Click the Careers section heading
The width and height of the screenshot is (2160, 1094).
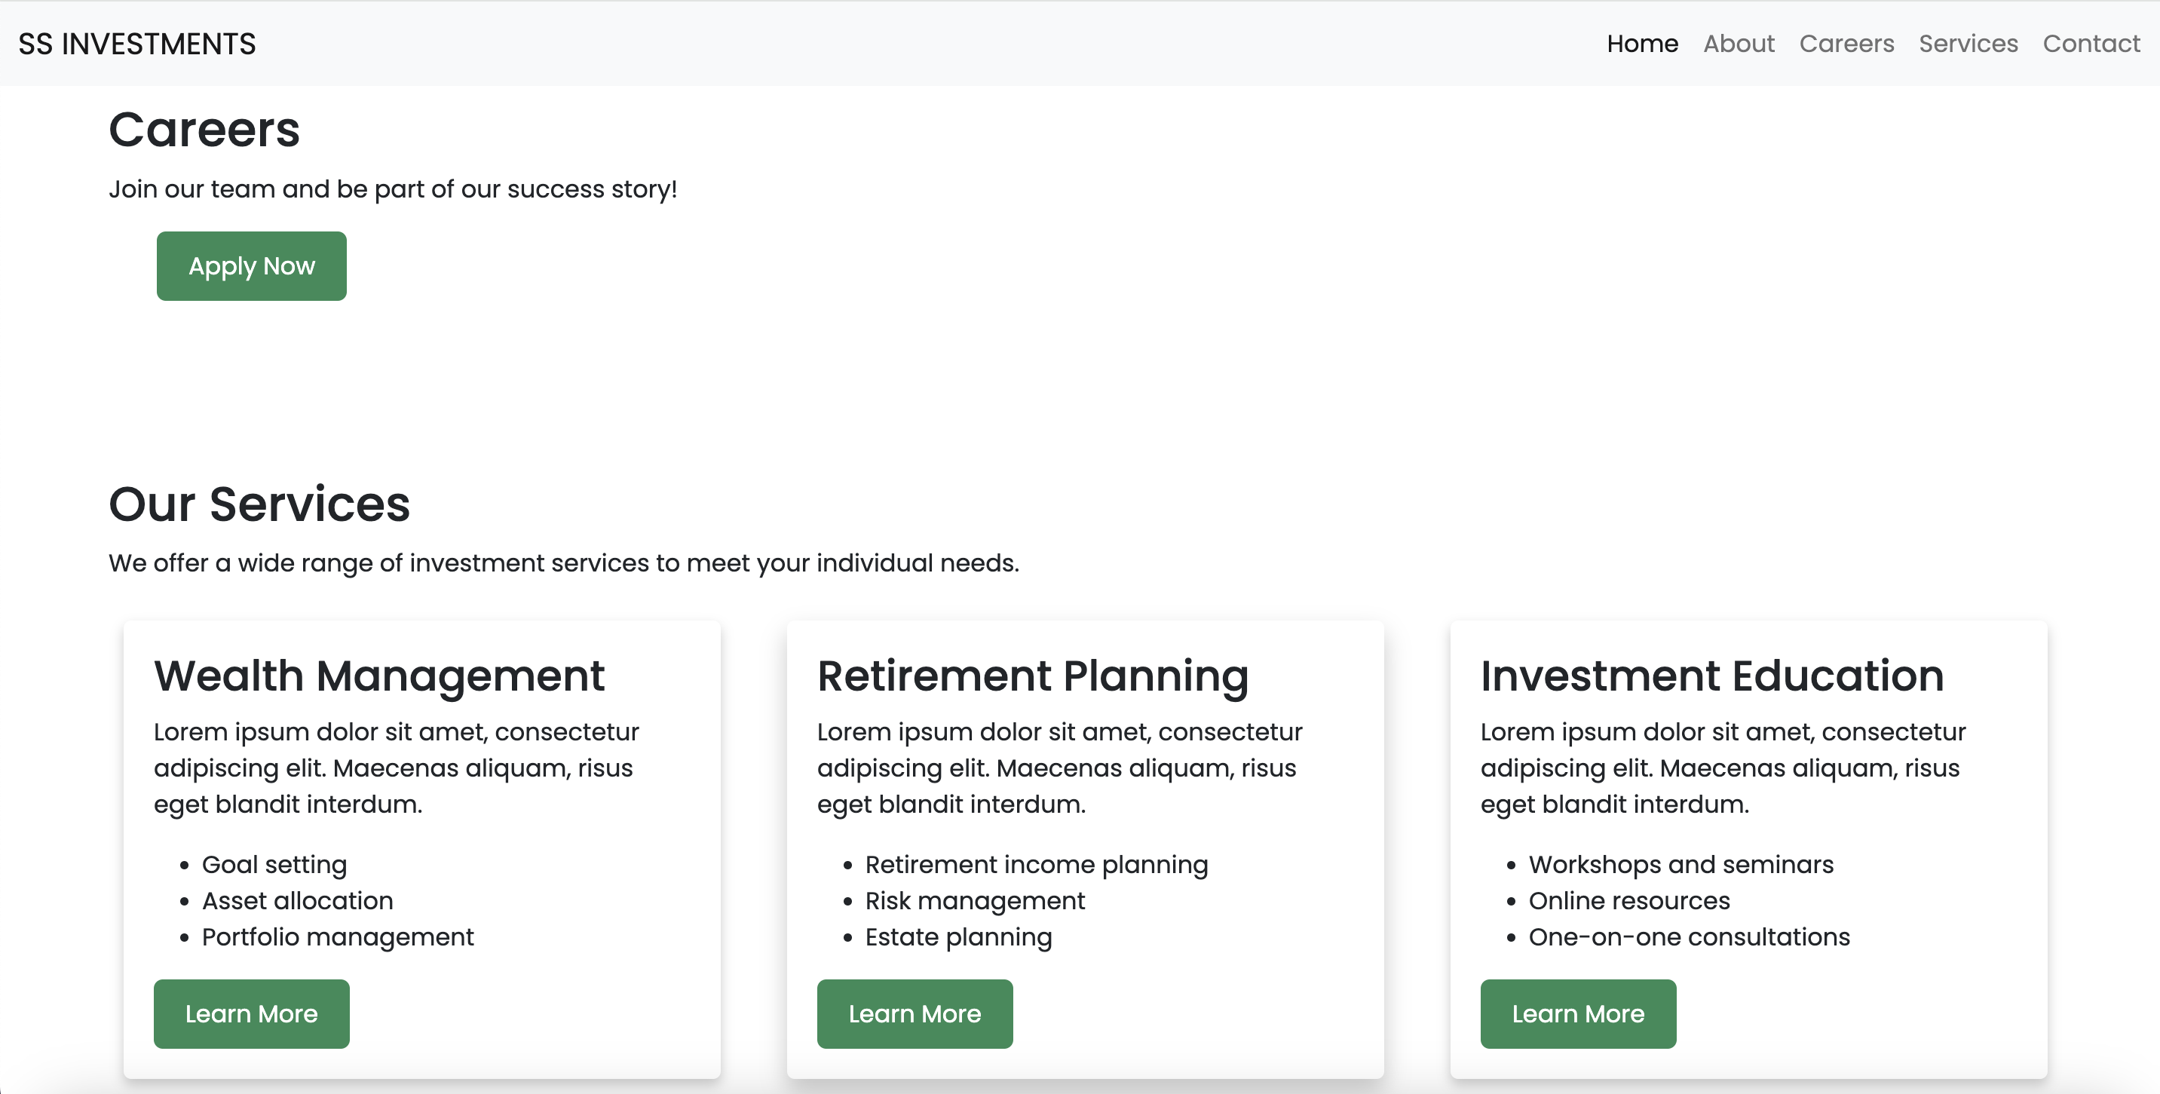[x=204, y=130]
